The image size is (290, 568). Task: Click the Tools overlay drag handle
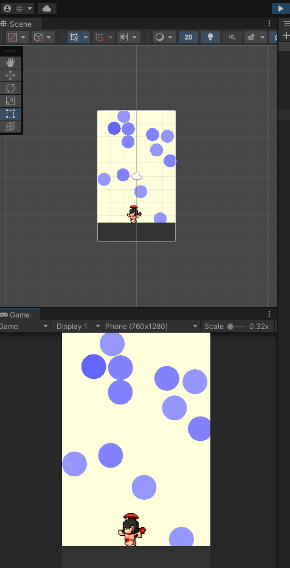[x=10, y=52]
